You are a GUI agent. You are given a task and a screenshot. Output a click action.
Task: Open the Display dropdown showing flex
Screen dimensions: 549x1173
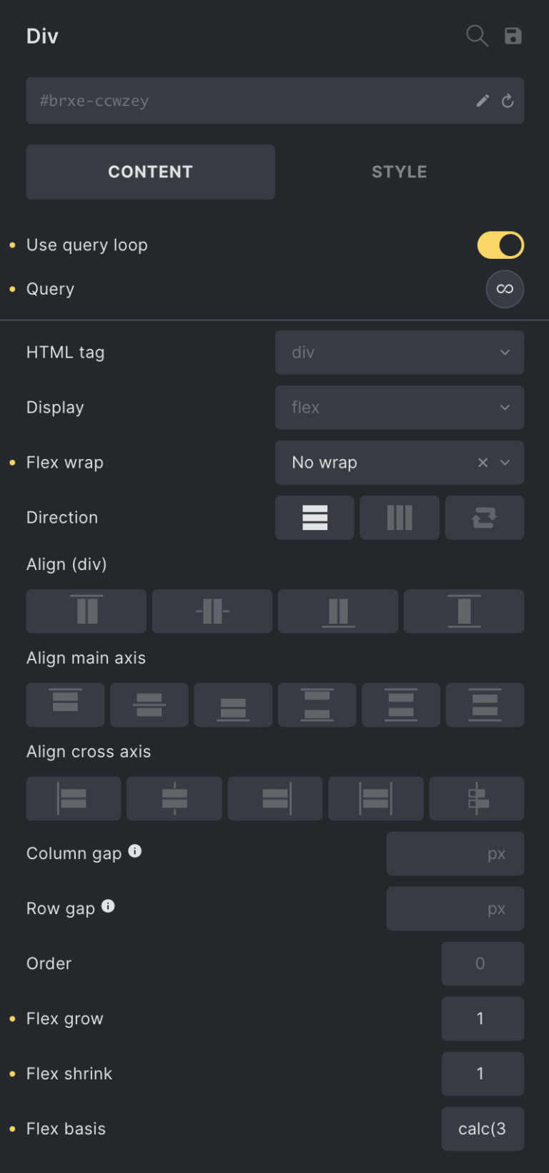tap(399, 407)
